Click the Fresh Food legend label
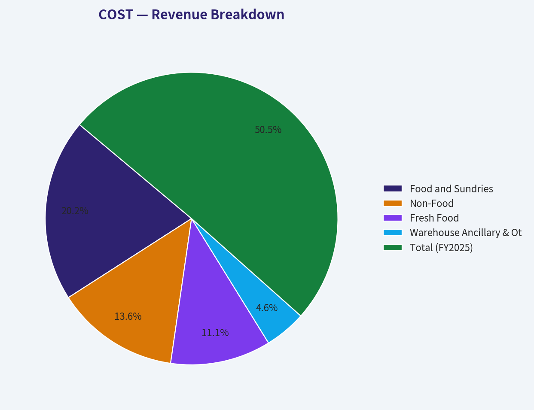Viewport: 534px width, 410px height. (434, 218)
